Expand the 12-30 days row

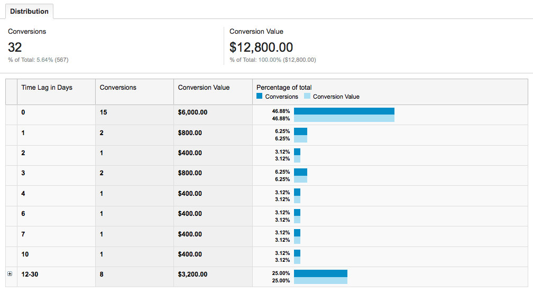[10, 274]
